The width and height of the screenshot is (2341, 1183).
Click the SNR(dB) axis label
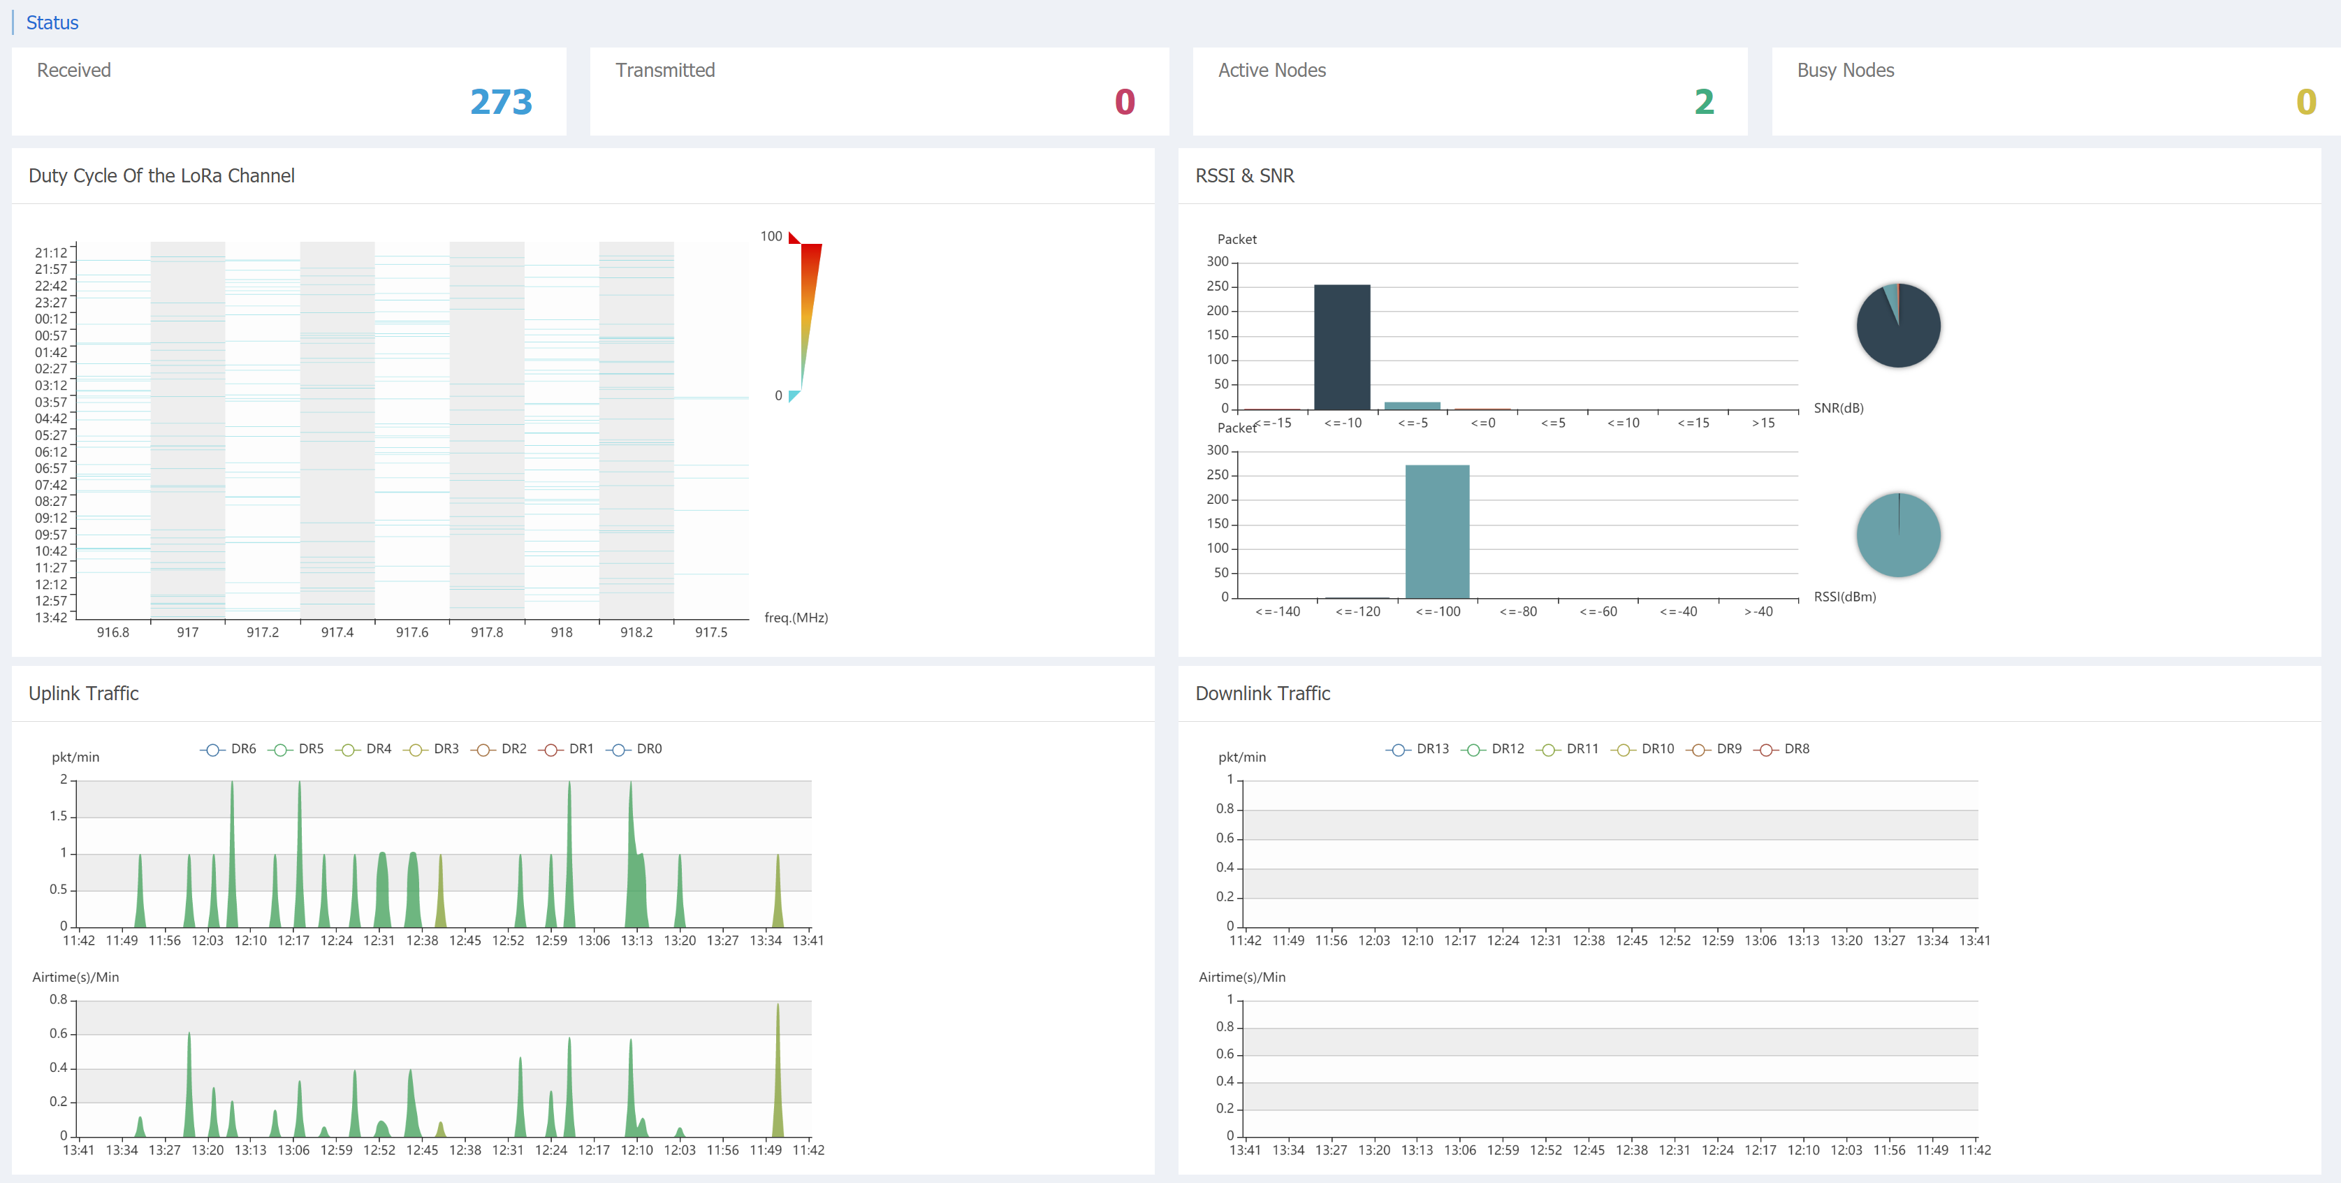point(1839,408)
